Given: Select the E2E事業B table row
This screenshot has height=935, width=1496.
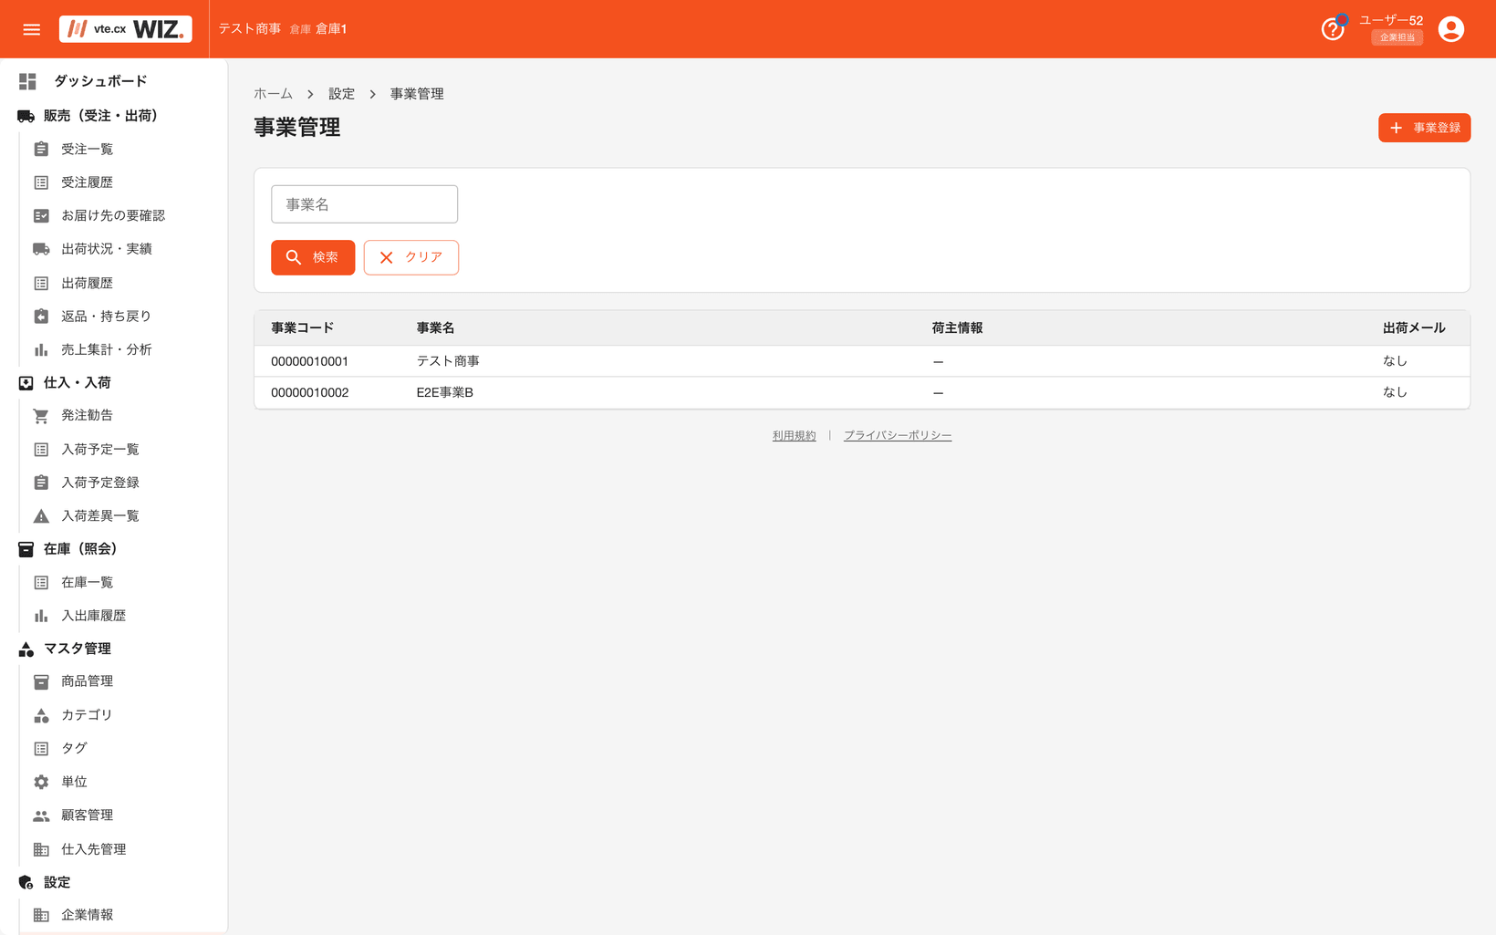Looking at the screenshot, I should click(862, 392).
